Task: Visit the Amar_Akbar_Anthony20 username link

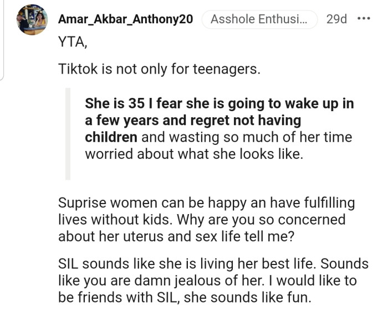Action: point(125,19)
